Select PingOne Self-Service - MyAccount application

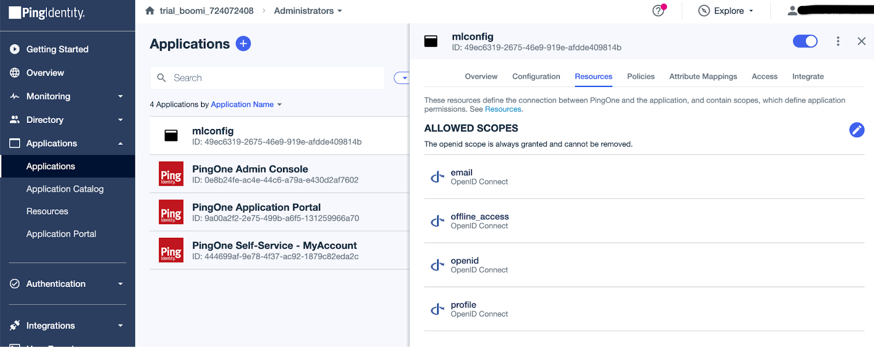pos(274,250)
